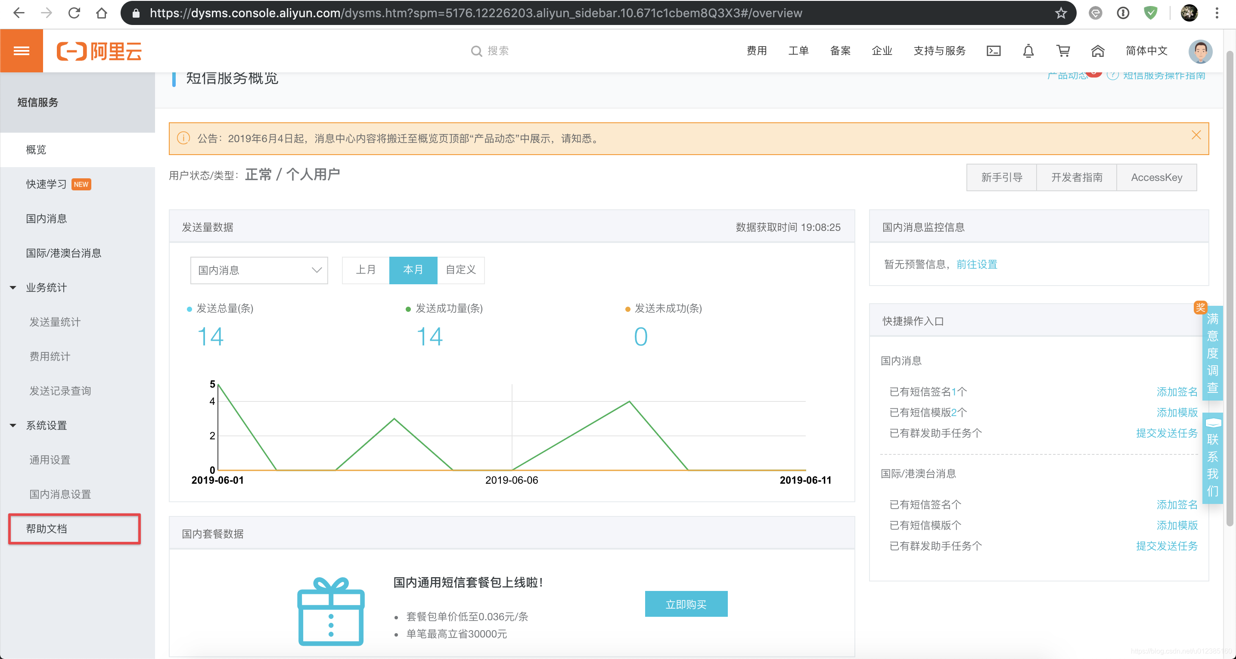Open 费用统计
Viewport: 1236px width, 659px height.
77,357
